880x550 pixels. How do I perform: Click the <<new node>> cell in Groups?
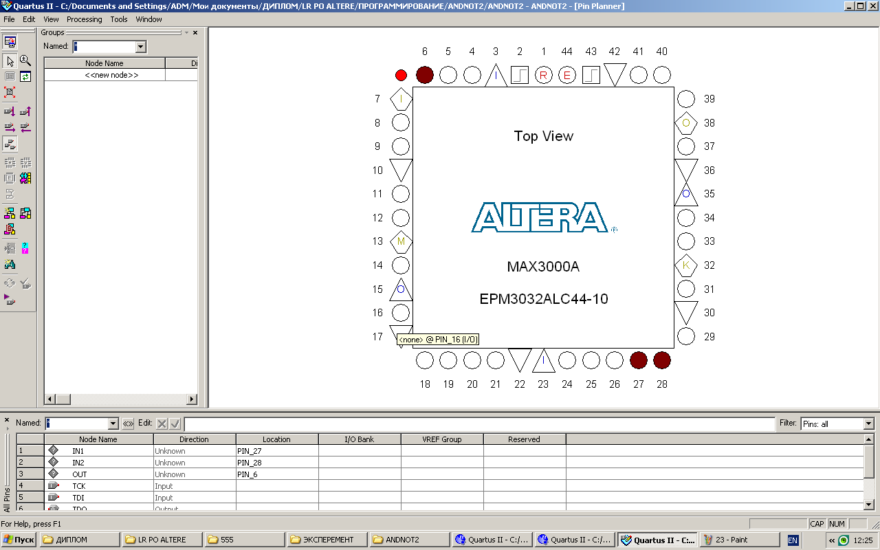(x=105, y=75)
